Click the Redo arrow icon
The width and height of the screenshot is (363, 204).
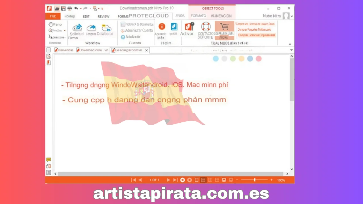click(x=85, y=8)
